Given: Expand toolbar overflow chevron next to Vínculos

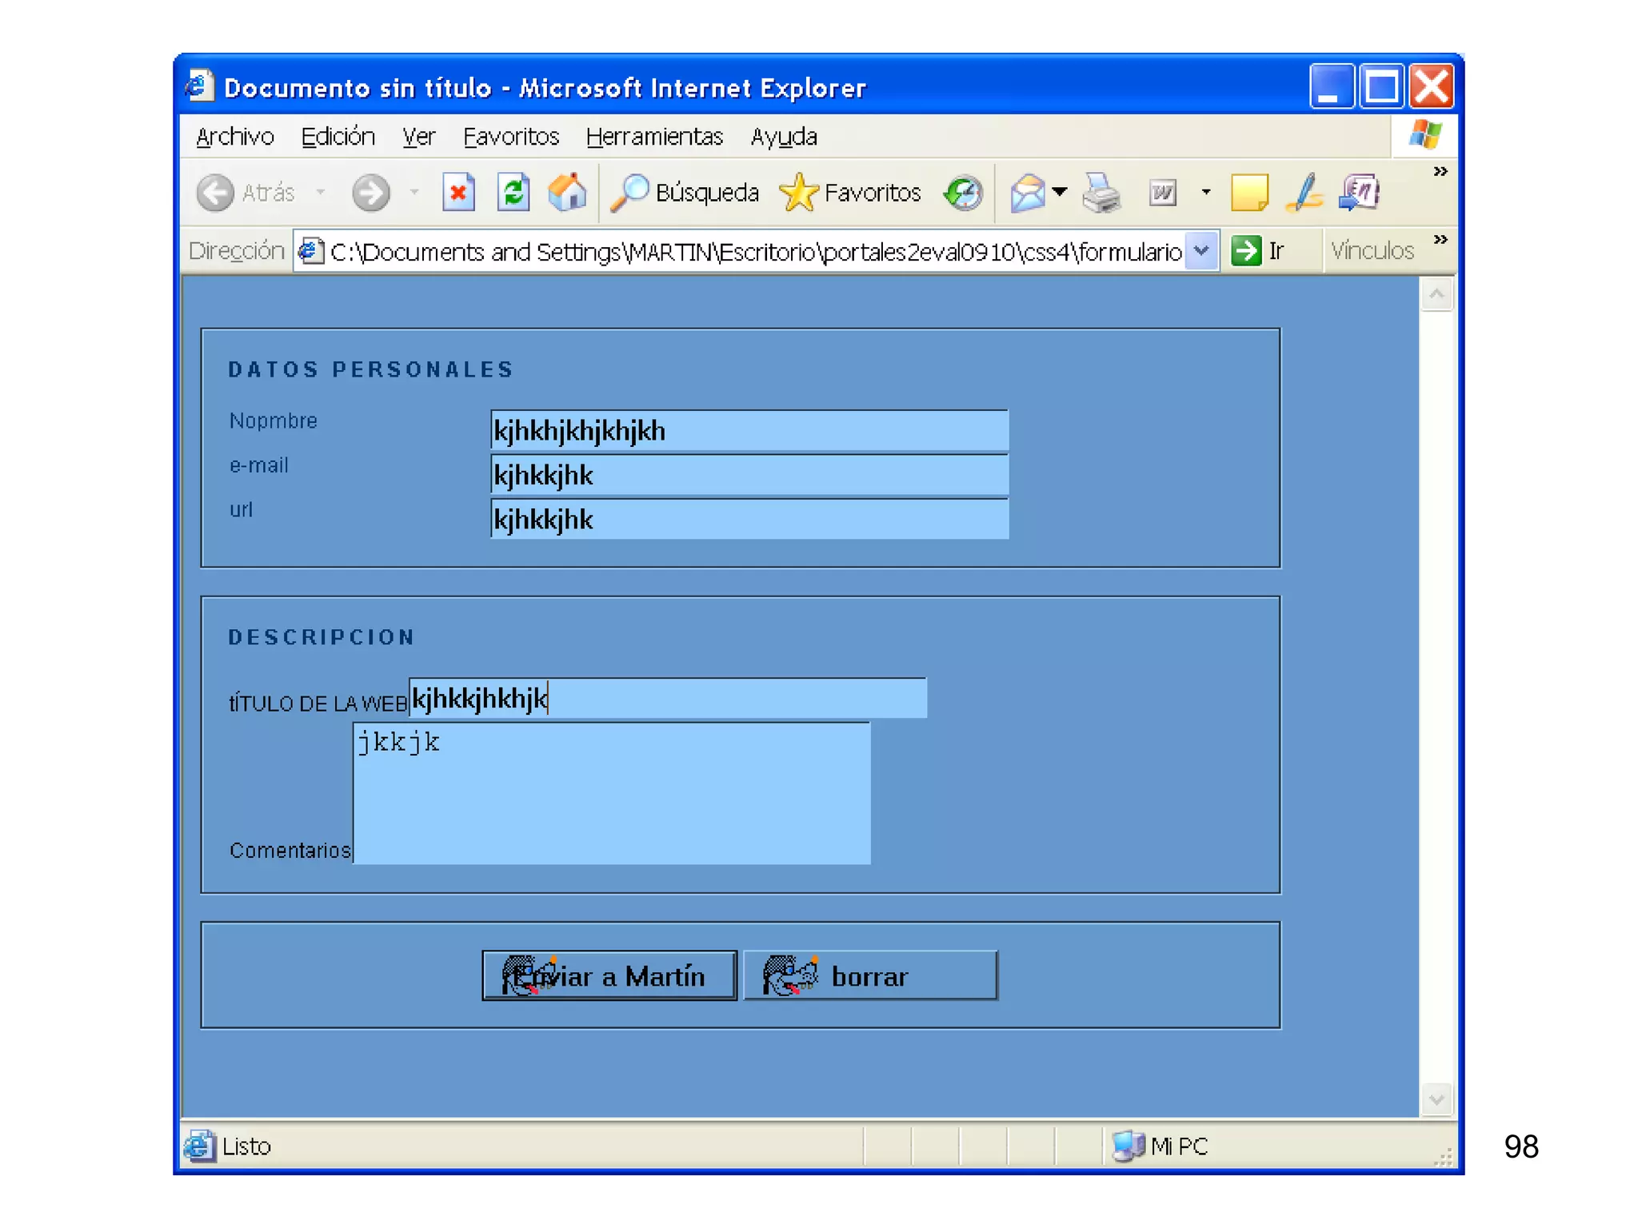Looking at the screenshot, I should point(1440,240).
